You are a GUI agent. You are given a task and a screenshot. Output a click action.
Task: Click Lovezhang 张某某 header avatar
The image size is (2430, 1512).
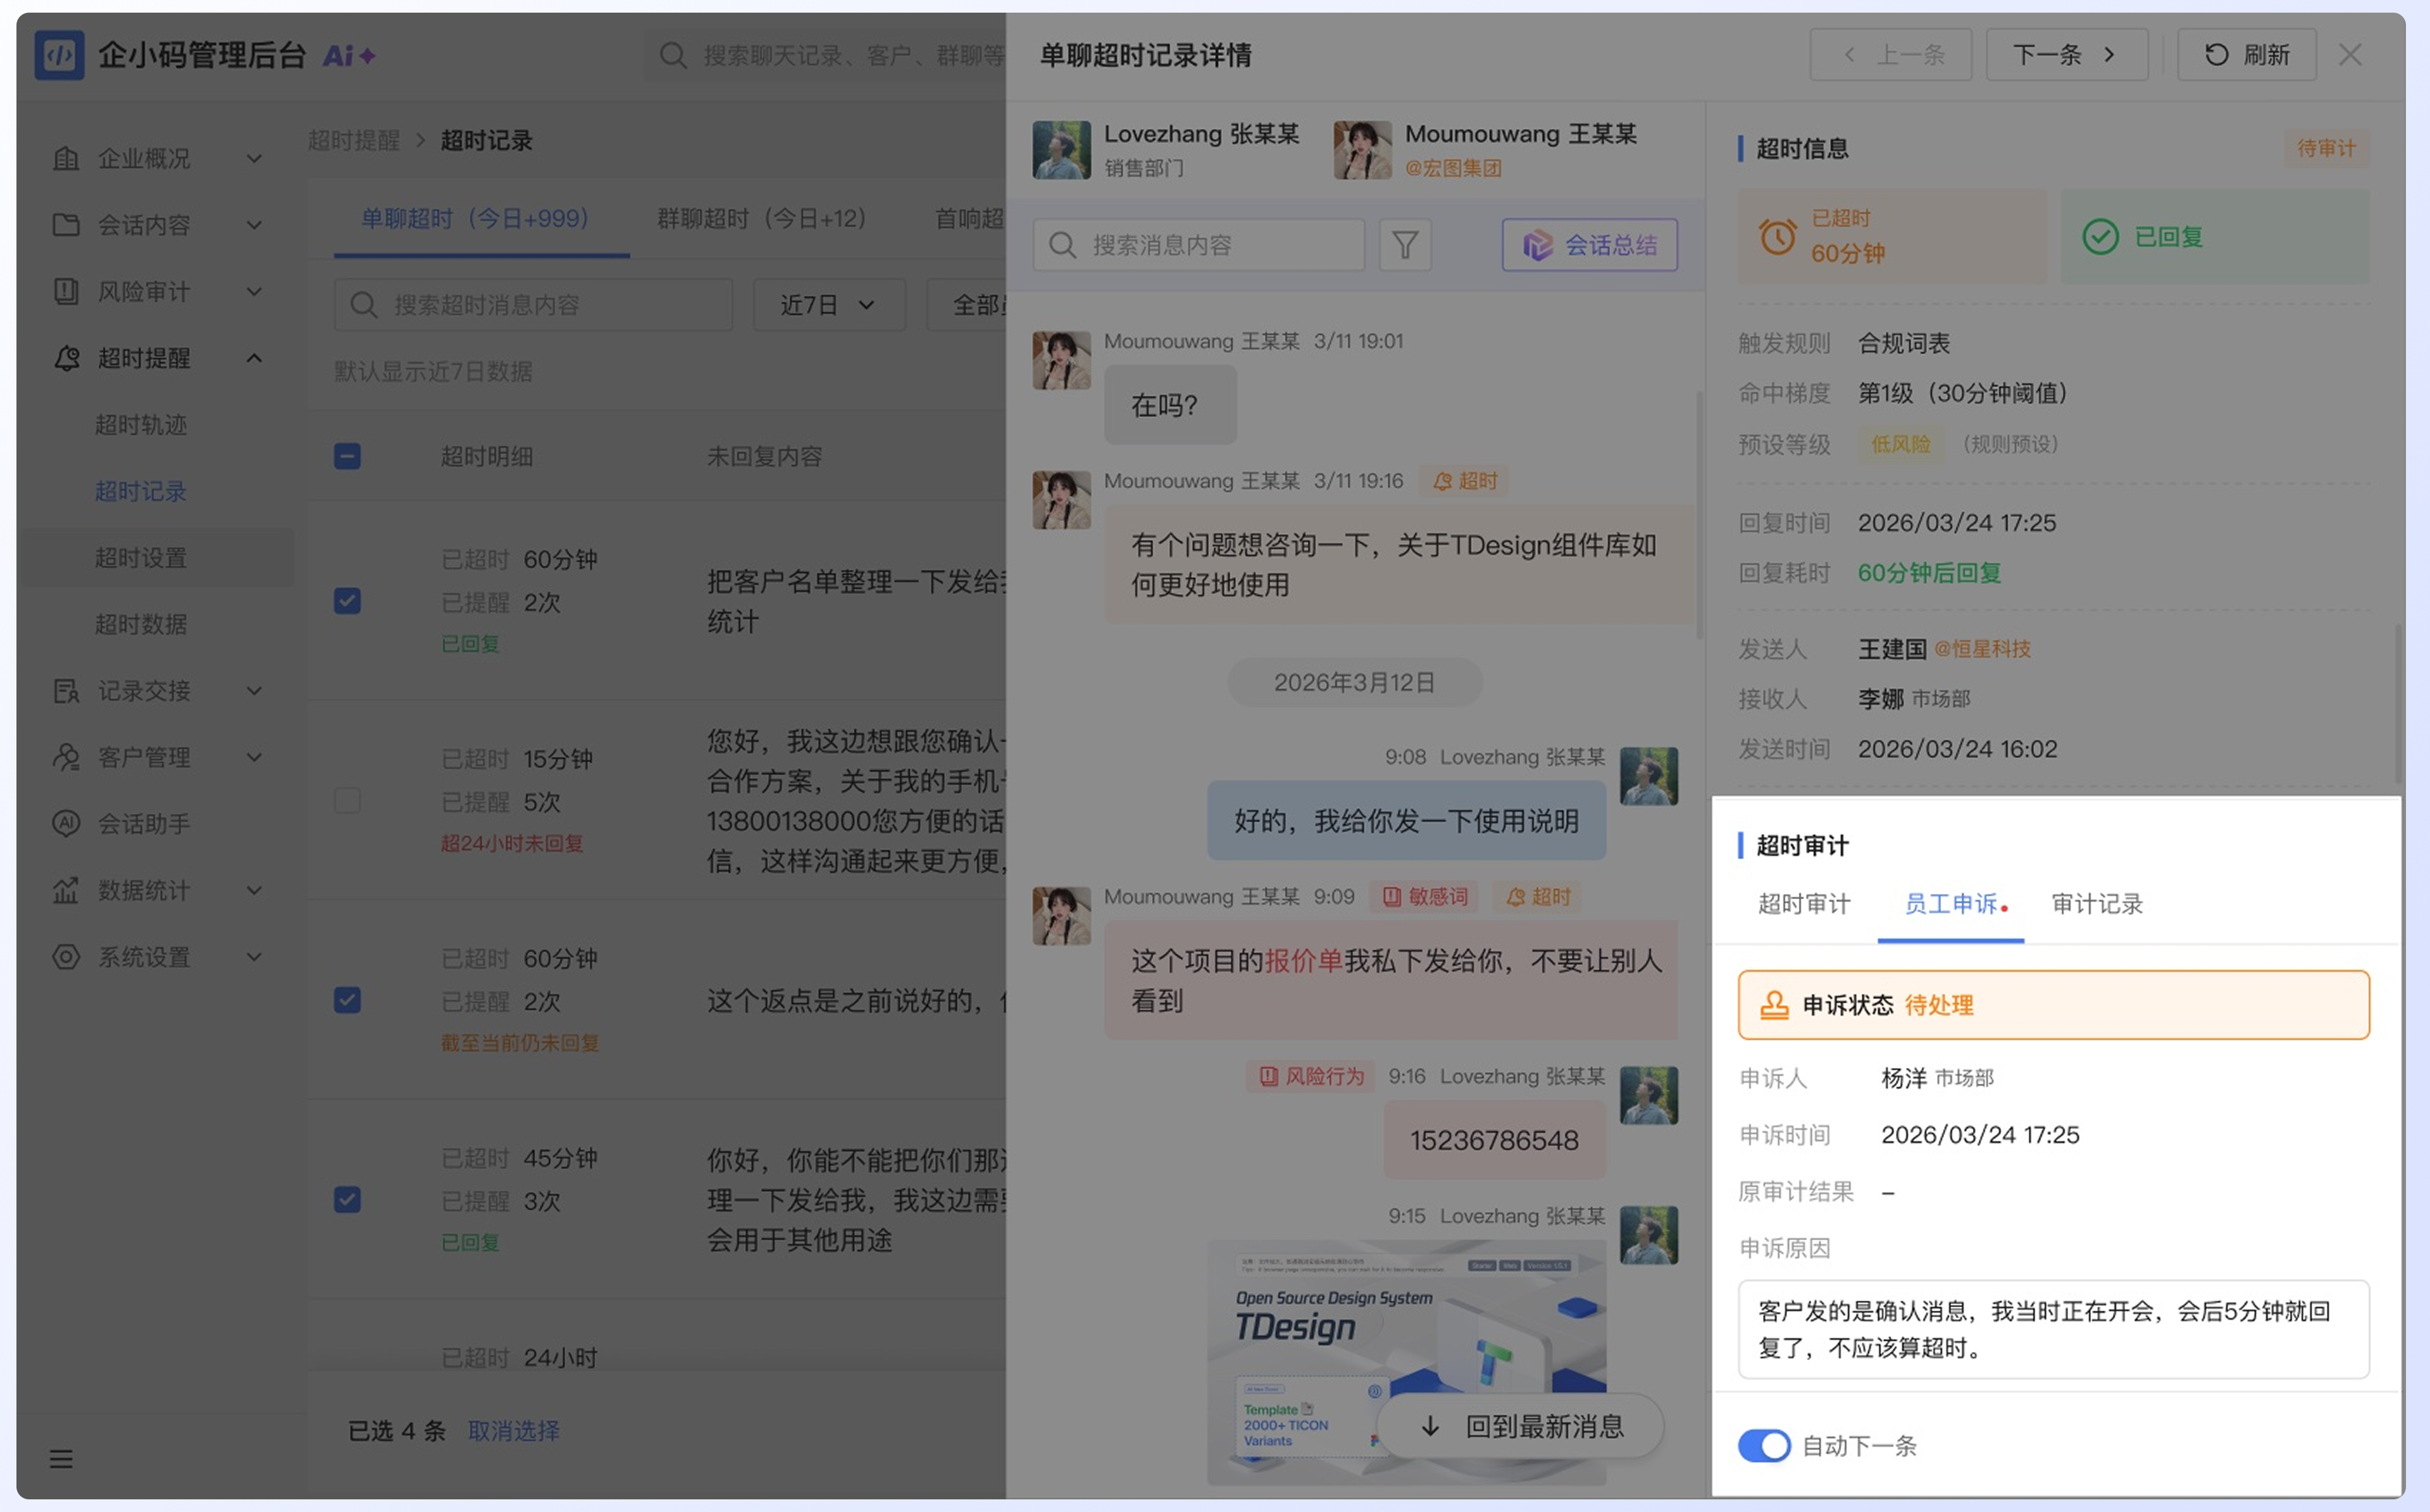(1061, 150)
